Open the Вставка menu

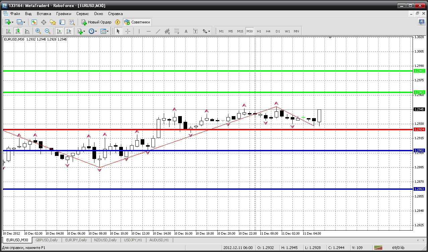pos(44,14)
